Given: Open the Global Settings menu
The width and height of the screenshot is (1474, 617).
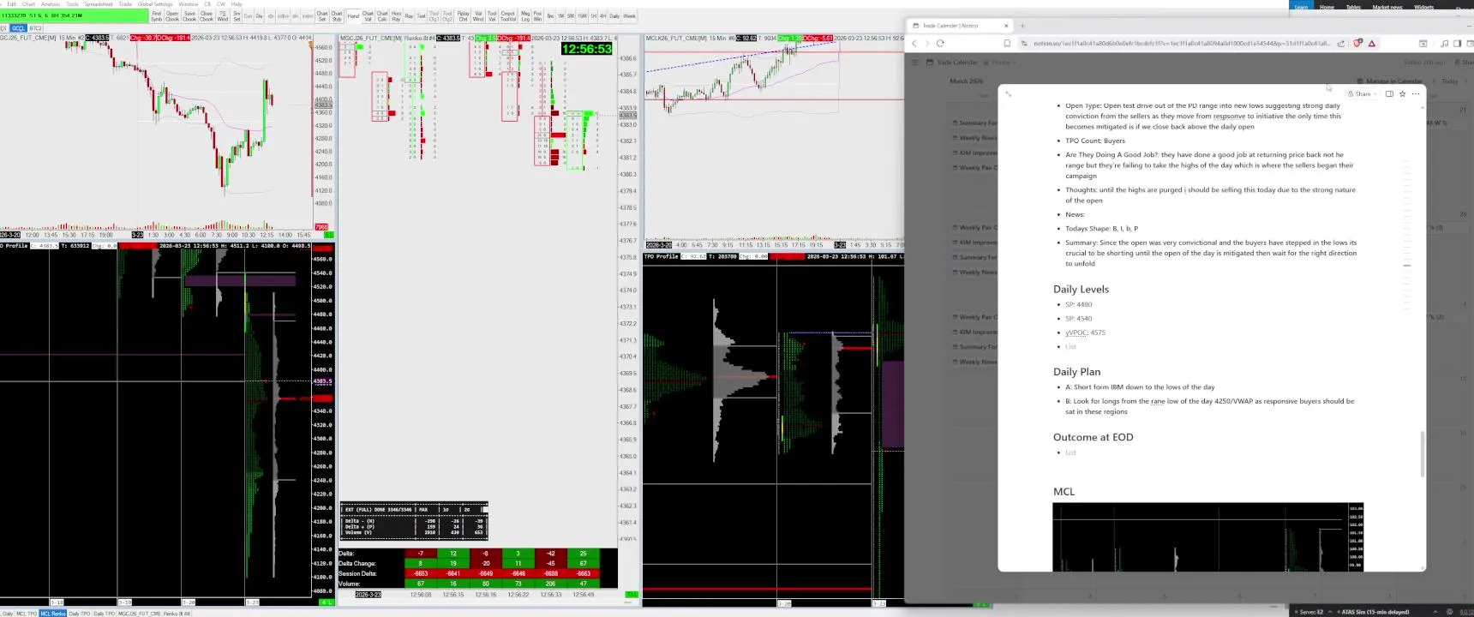Looking at the screenshot, I should pyautogui.click(x=155, y=4).
